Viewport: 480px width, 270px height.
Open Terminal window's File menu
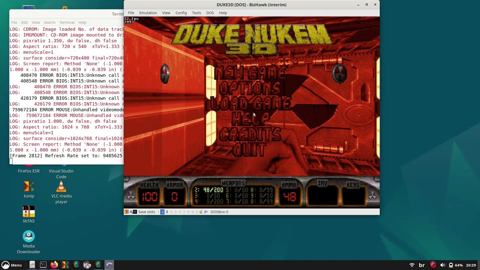pyautogui.click(x=14, y=22)
